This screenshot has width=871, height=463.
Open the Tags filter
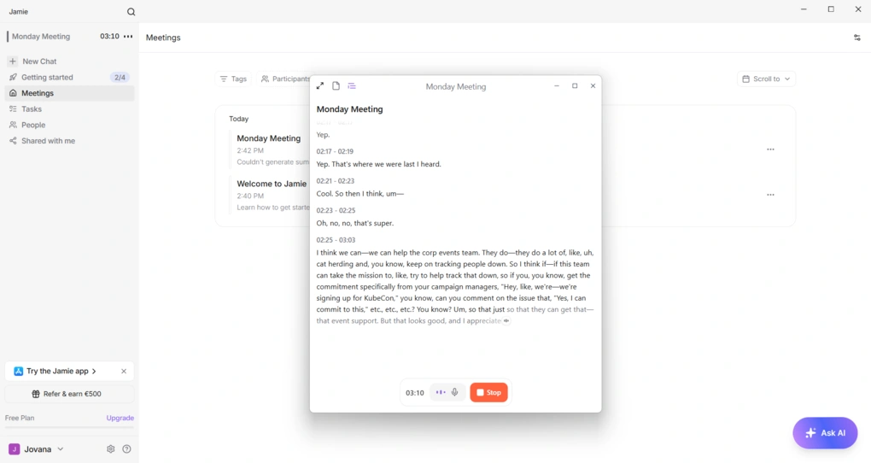tap(233, 79)
